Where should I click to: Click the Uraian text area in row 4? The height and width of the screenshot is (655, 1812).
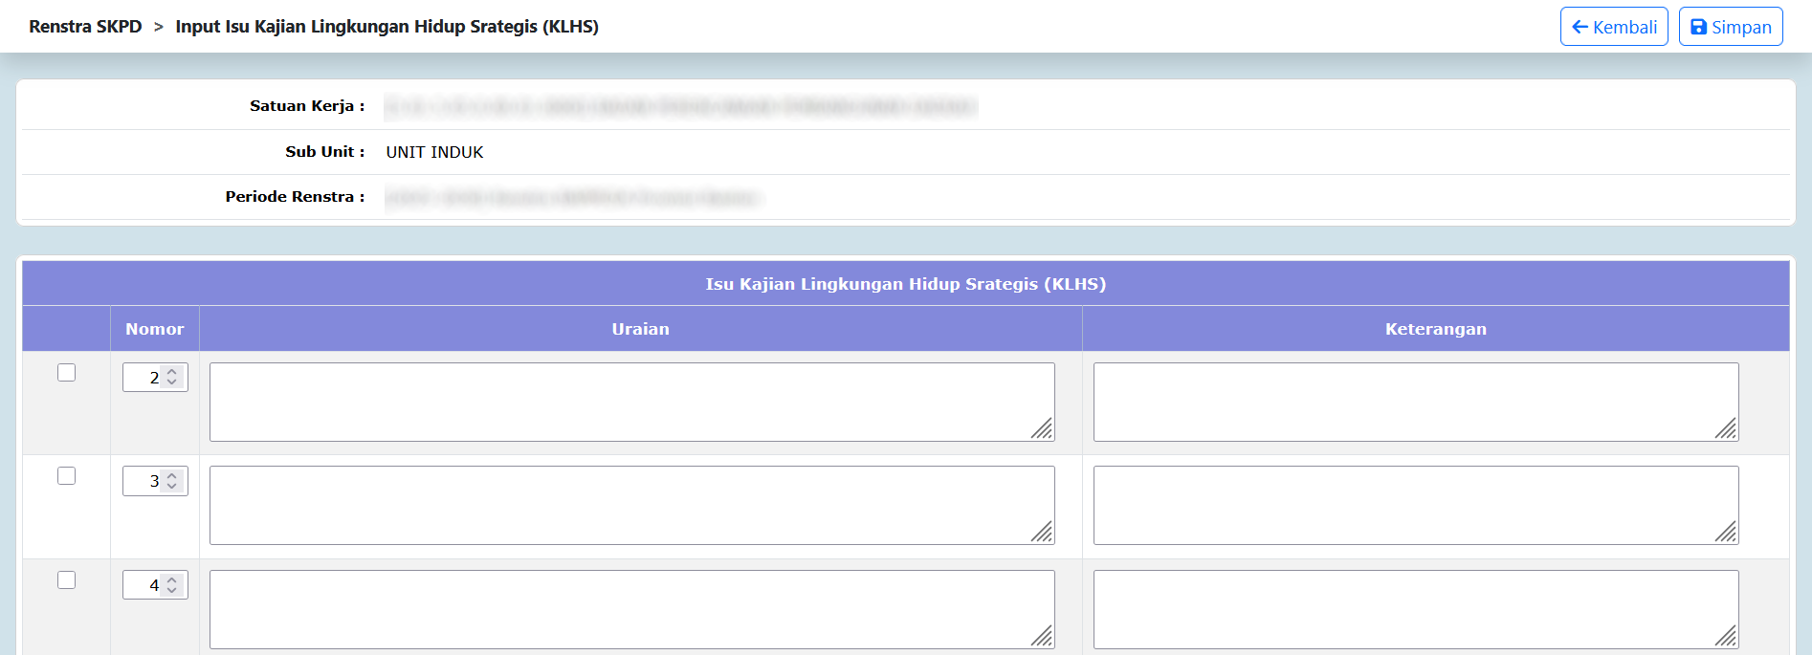coord(631,609)
